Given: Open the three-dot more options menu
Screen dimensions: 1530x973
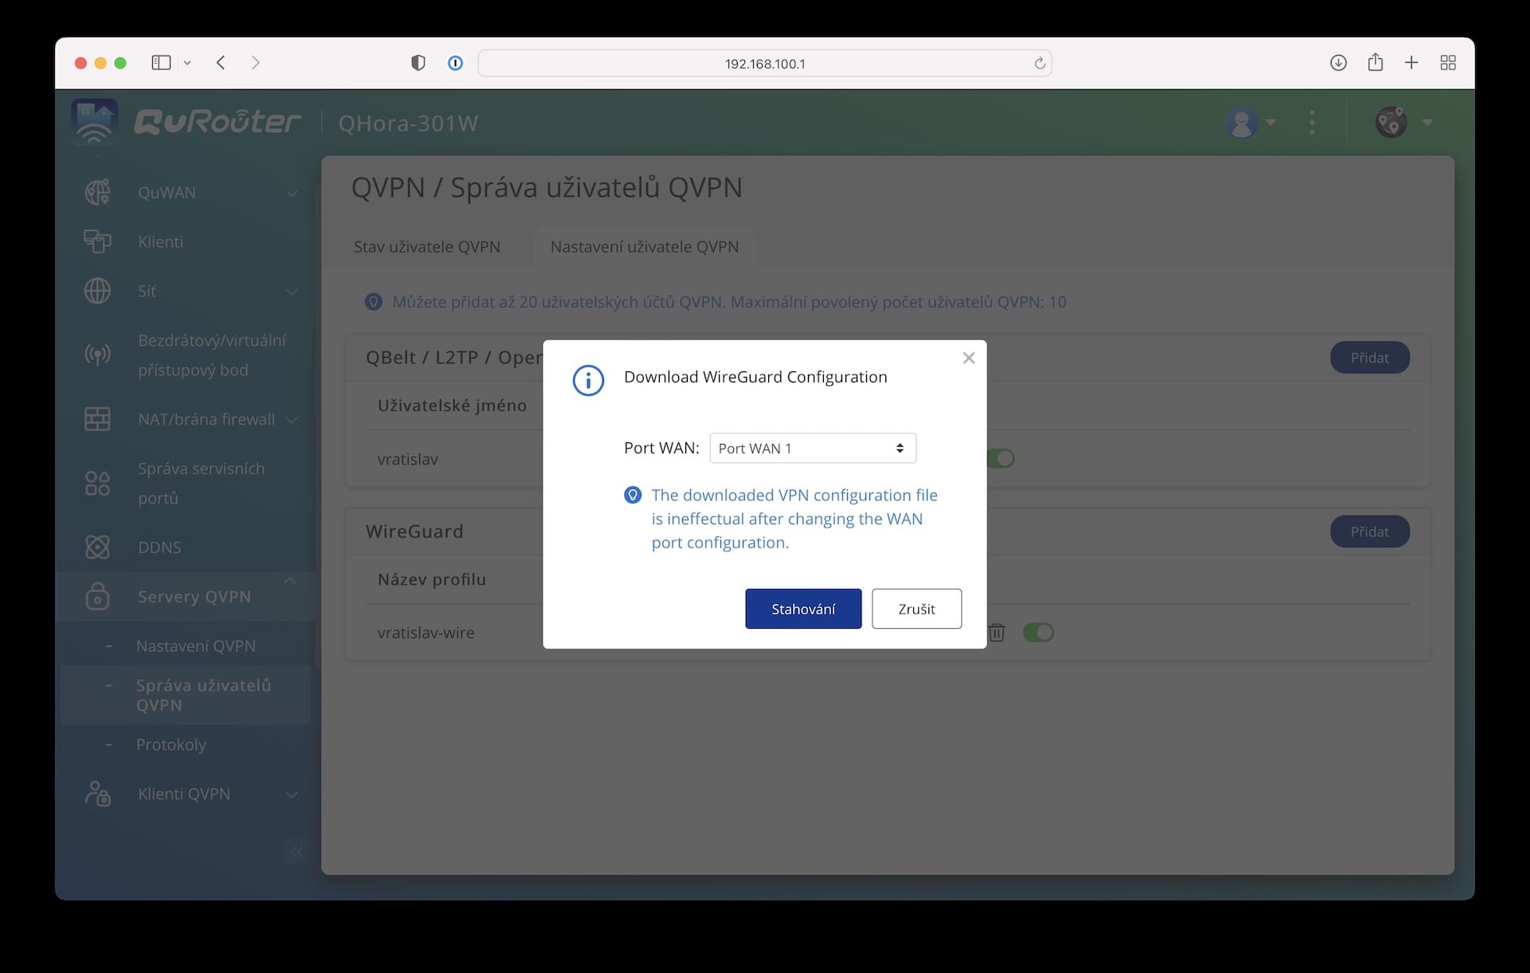Looking at the screenshot, I should pos(1312,123).
